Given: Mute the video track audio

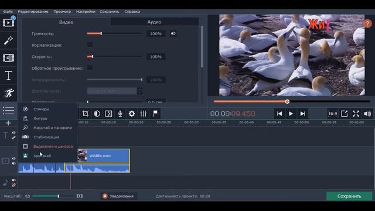Looking at the screenshot, I should coord(13,164).
